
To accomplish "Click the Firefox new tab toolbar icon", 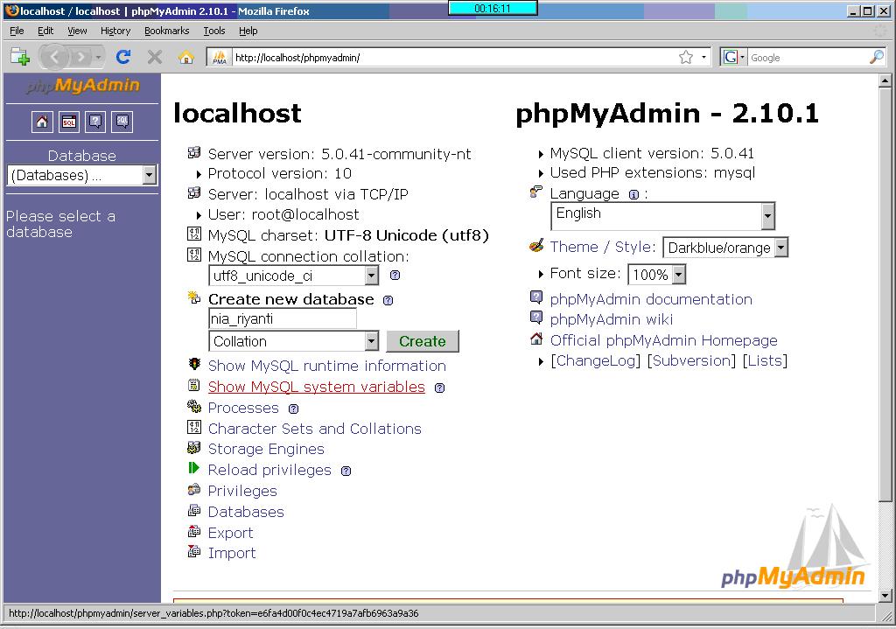I will click(x=19, y=57).
